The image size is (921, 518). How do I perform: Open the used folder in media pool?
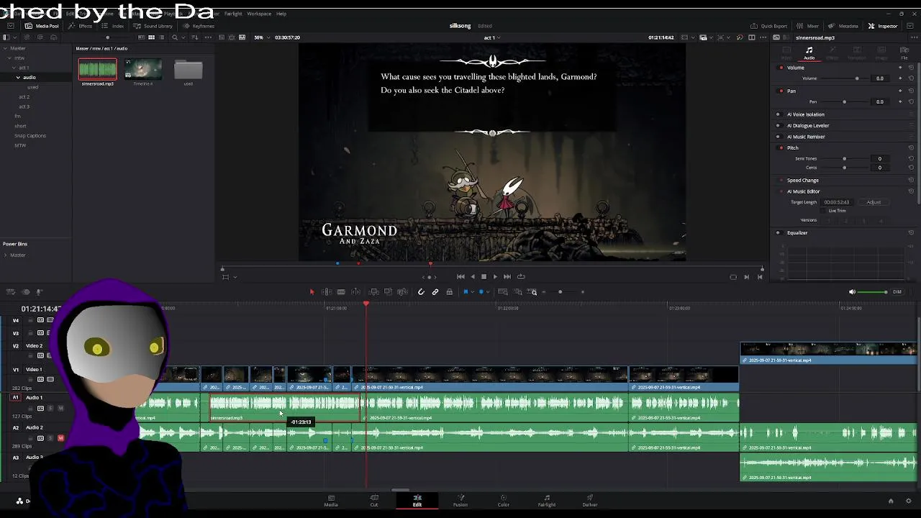pyautogui.click(x=188, y=69)
